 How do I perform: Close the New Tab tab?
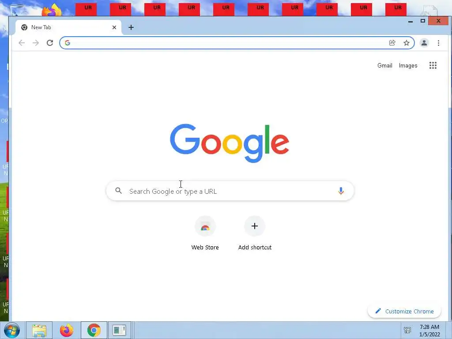click(114, 27)
